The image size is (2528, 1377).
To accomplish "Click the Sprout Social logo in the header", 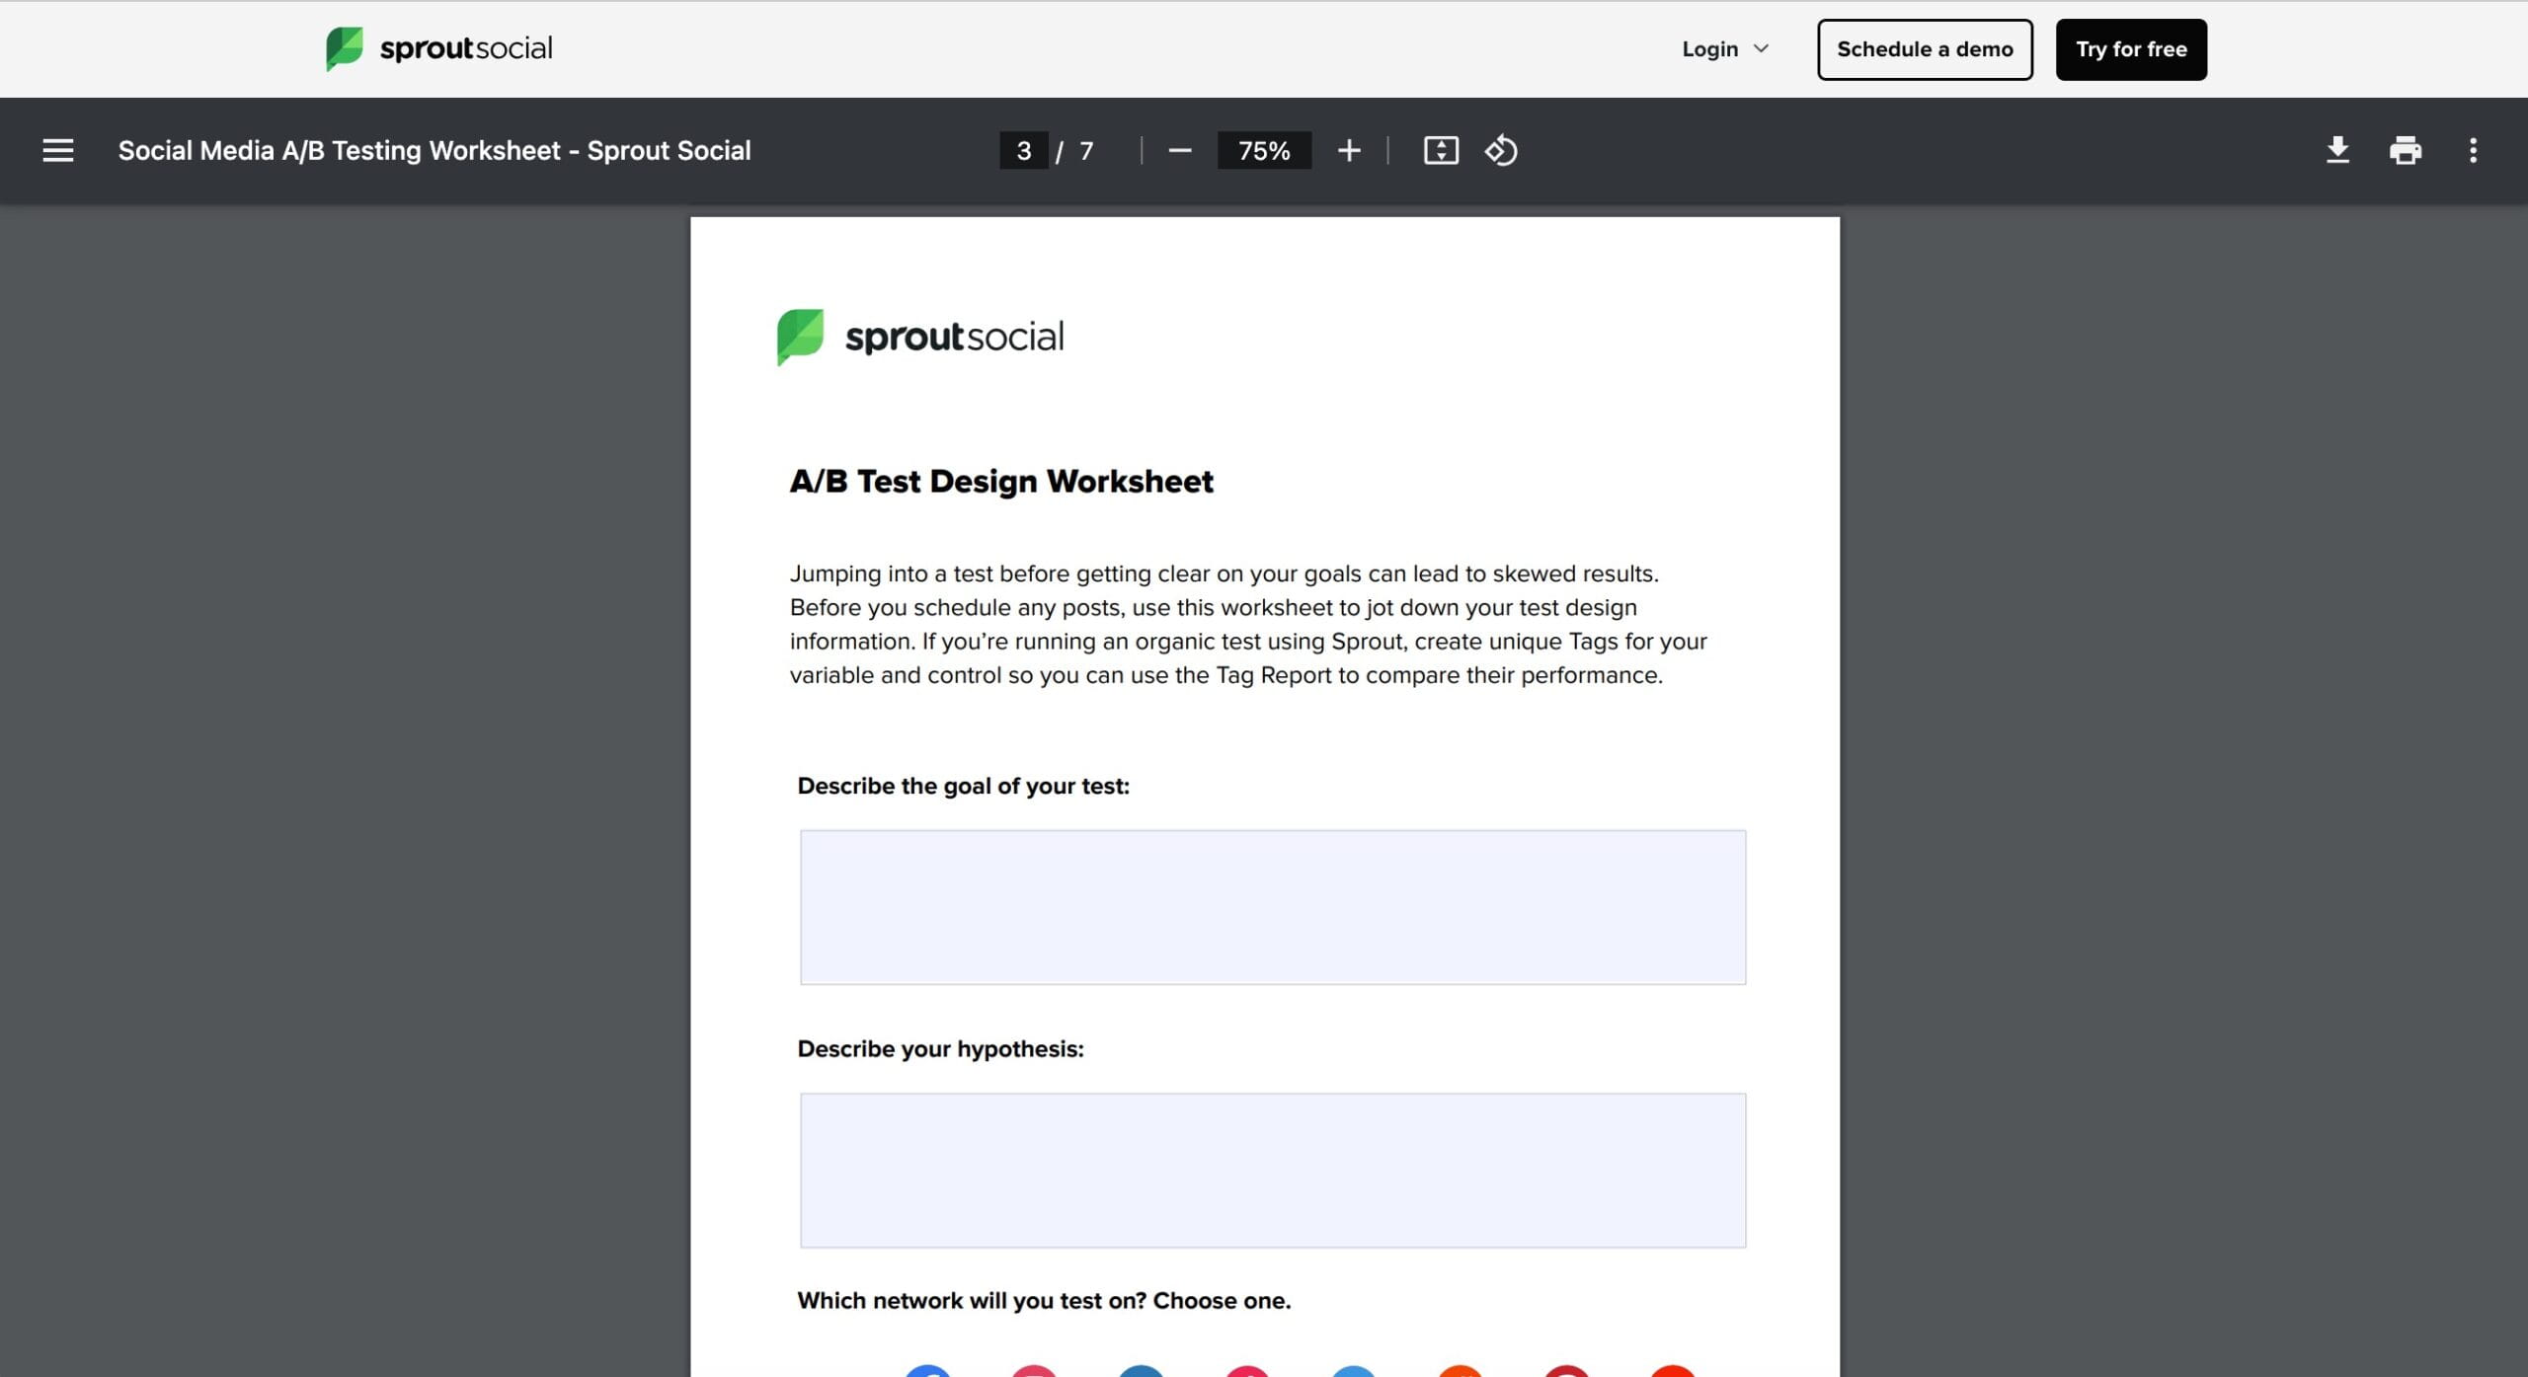I will [x=437, y=47].
